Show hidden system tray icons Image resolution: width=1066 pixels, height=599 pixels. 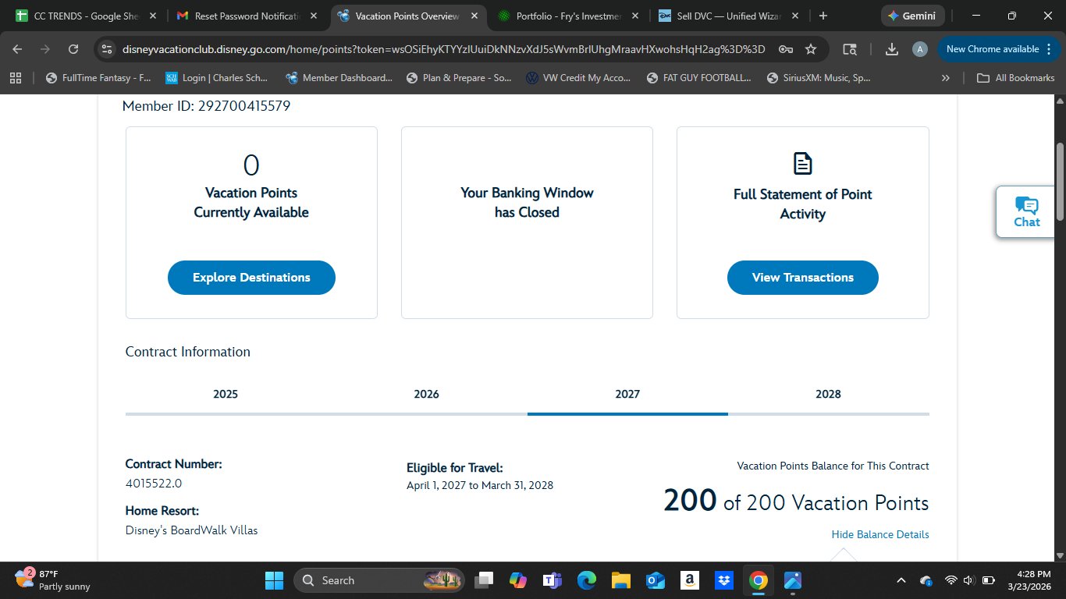tap(901, 580)
